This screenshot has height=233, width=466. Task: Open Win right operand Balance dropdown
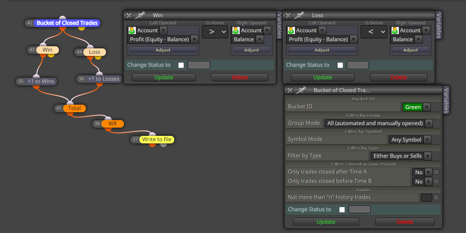260,39
